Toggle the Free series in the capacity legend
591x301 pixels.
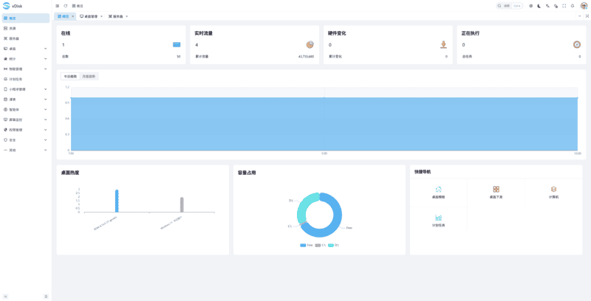307,244
